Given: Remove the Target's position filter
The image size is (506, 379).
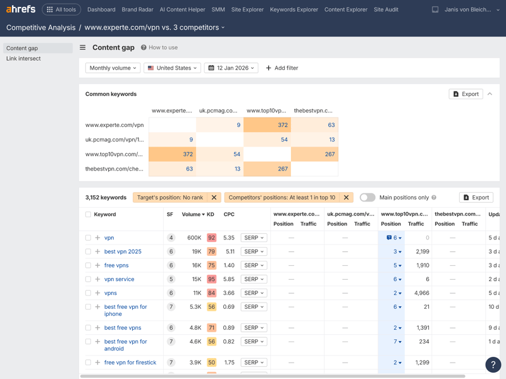Looking at the screenshot, I should [214, 198].
